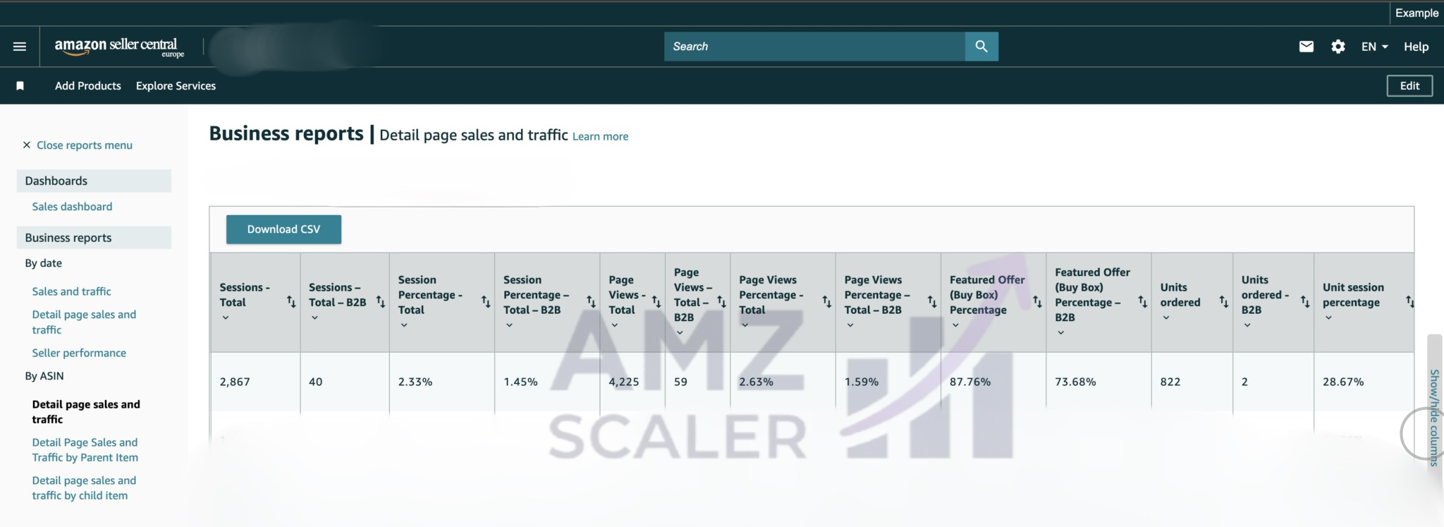Select the Business reports section header
The height and width of the screenshot is (527, 1444).
click(94, 238)
